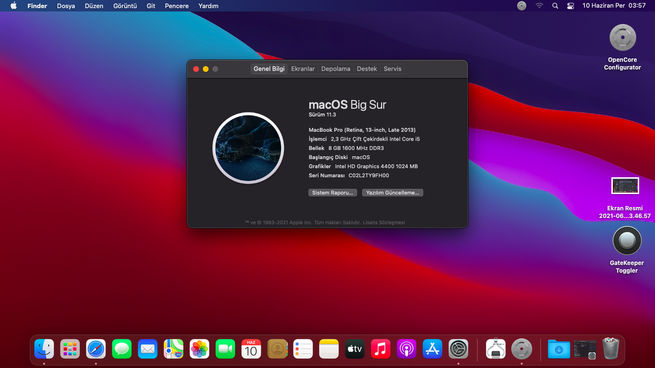The height and width of the screenshot is (368, 655).
Task: Open the Finder menu in menu bar
Action: (x=37, y=6)
